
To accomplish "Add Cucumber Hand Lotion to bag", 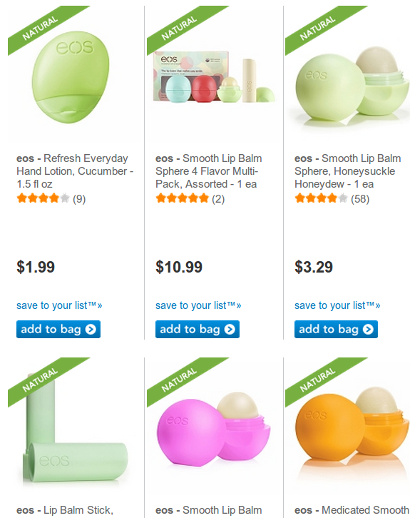I will (x=58, y=330).
